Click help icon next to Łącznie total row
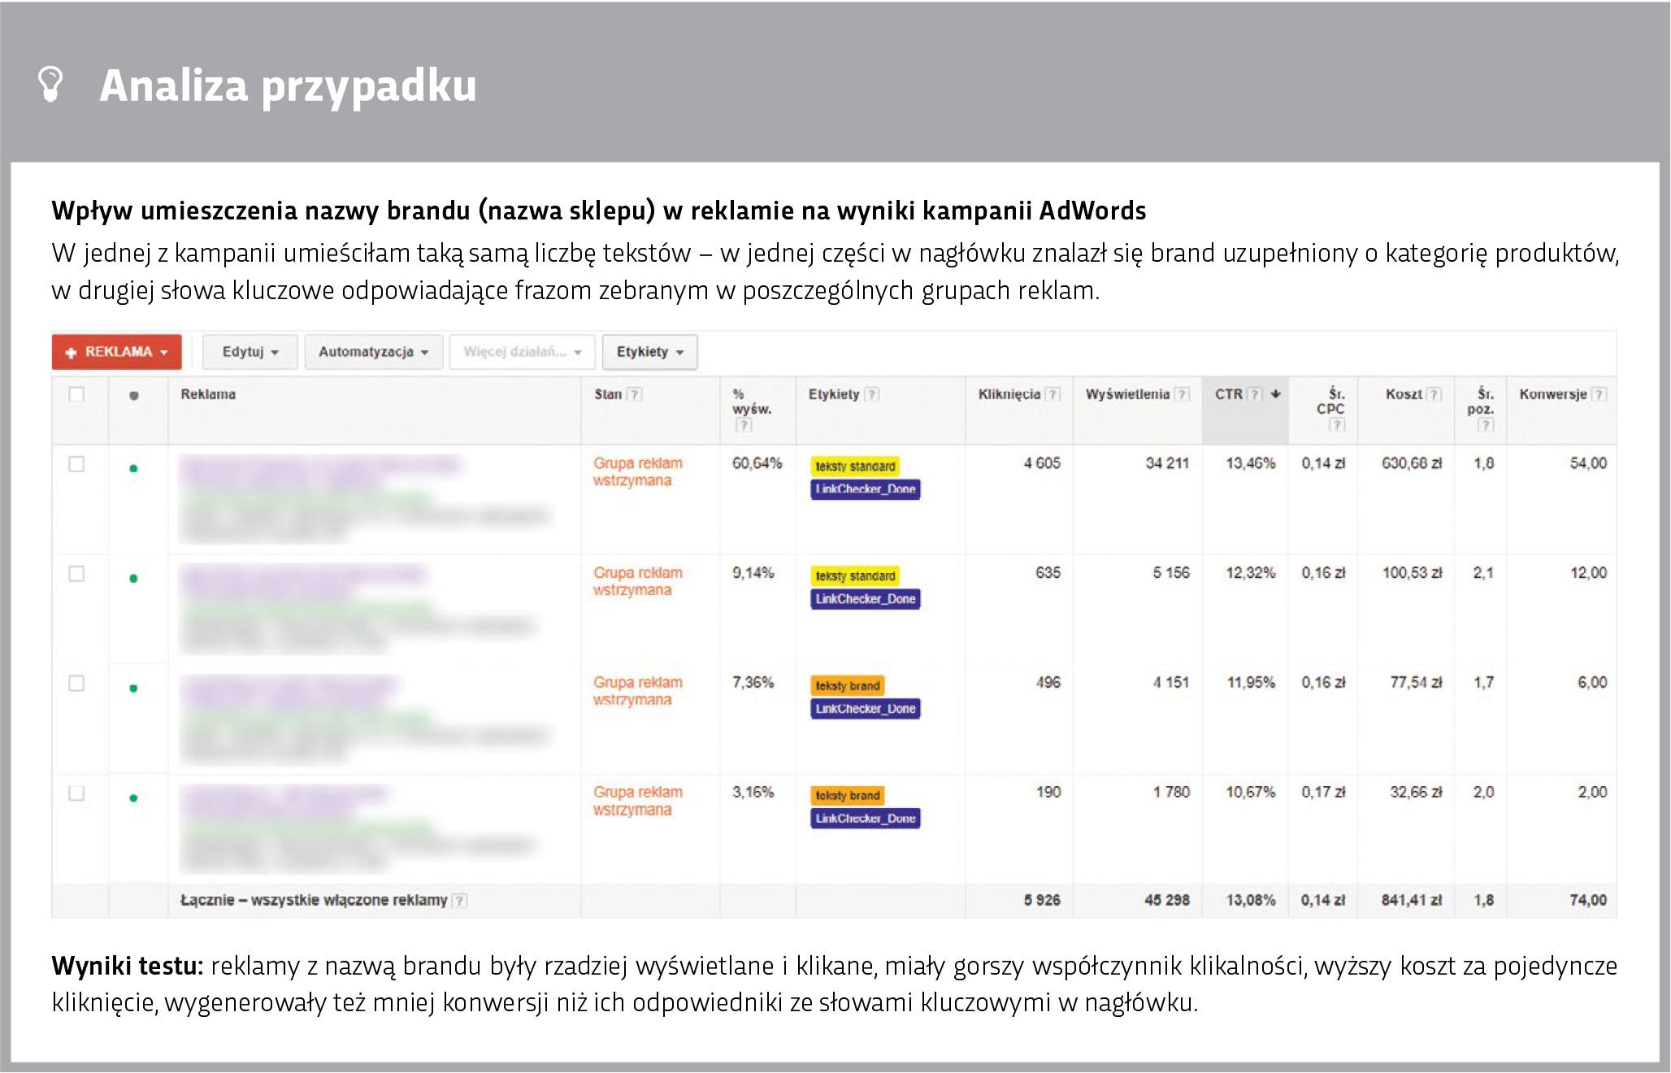Viewport: 1671px width, 1073px height. [x=459, y=901]
